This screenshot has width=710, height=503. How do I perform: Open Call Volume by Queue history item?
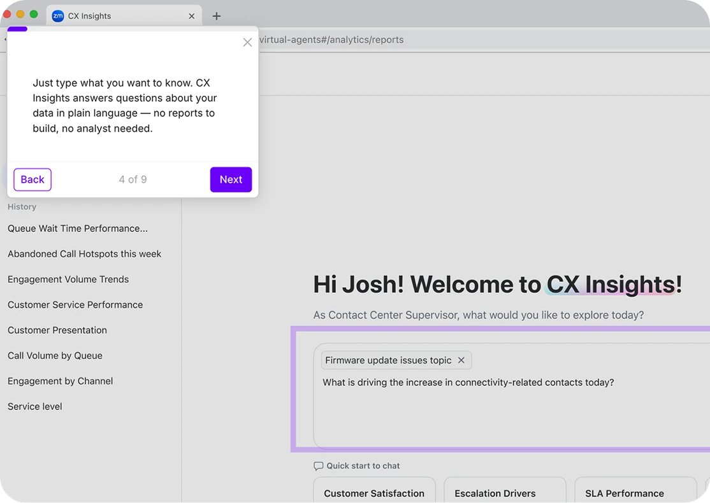tap(55, 355)
